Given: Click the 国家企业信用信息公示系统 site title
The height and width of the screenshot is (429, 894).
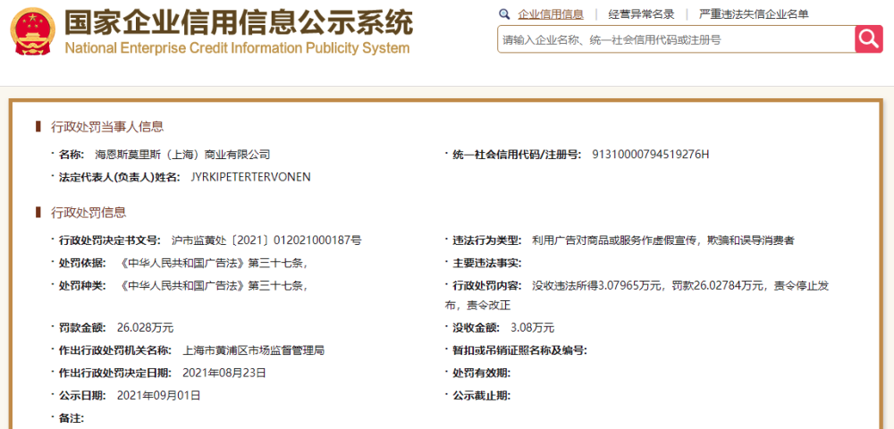Looking at the screenshot, I should pos(237,21).
